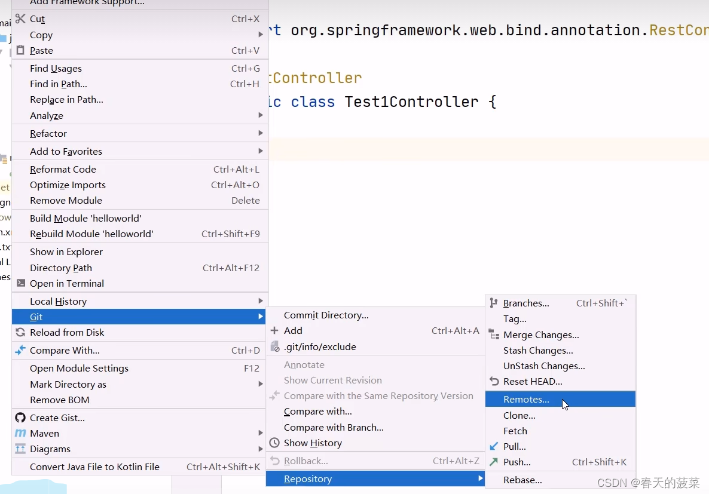Image resolution: width=709 pixels, height=494 pixels.
Task: Choose Convert Java File to Kotlin File
Action: click(x=95, y=467)
